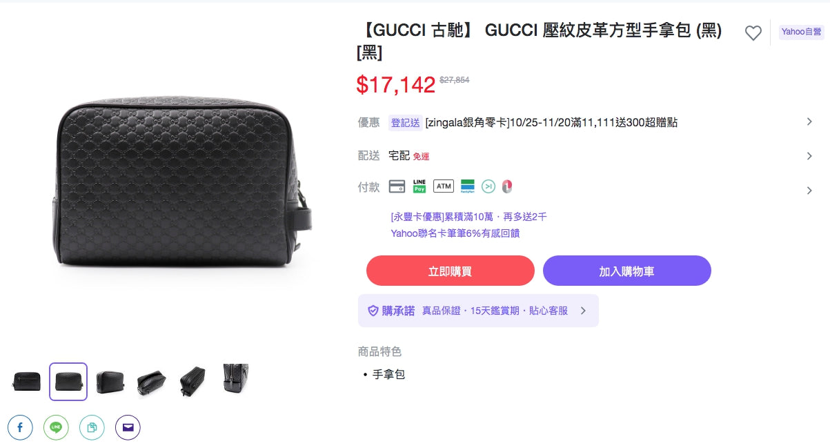
Task: Open the 購承諾 guarantee details
Action: tap(478, 311)
